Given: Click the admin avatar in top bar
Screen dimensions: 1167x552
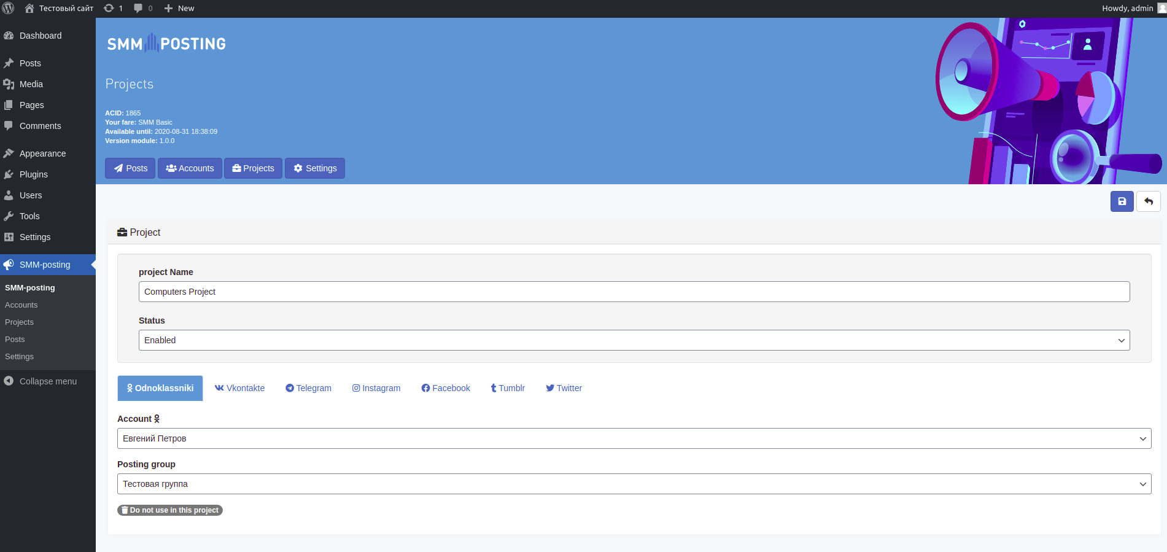Looking at the screenshot, I should click(x=1162, y=8).
